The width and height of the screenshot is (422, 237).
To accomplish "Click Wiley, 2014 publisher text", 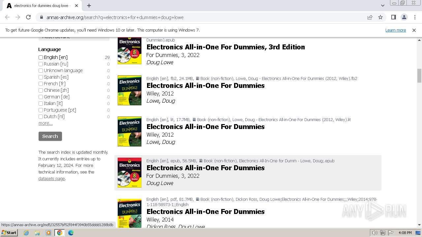I will pos(160,220).
